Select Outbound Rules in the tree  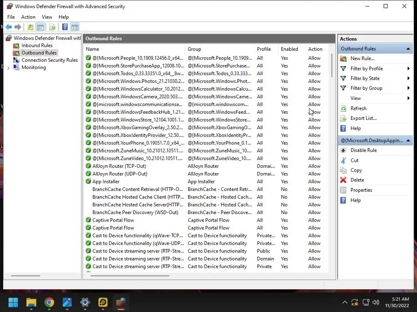pos(39,53)
